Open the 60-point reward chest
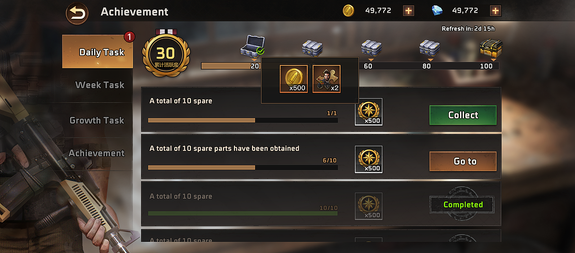 [x=371, y=47]
